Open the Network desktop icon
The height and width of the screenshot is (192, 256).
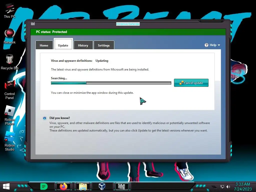coord(10,36)
